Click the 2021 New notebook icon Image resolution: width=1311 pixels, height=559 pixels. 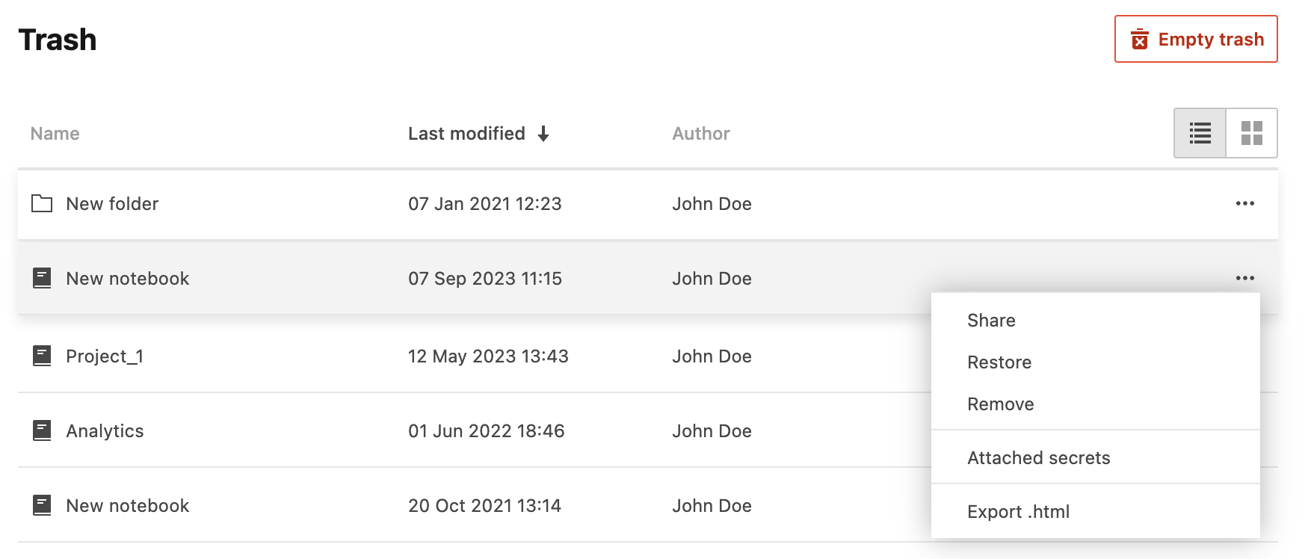42,505
